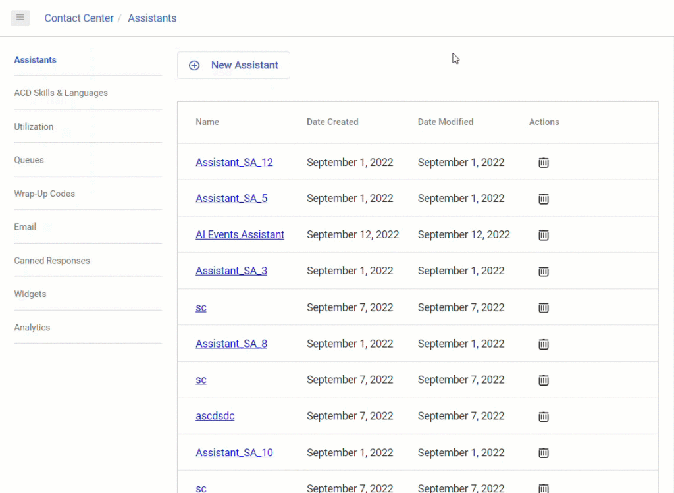Open the ascdsdc assistant details
674x493 pixels.
click(x=215, y=416)
